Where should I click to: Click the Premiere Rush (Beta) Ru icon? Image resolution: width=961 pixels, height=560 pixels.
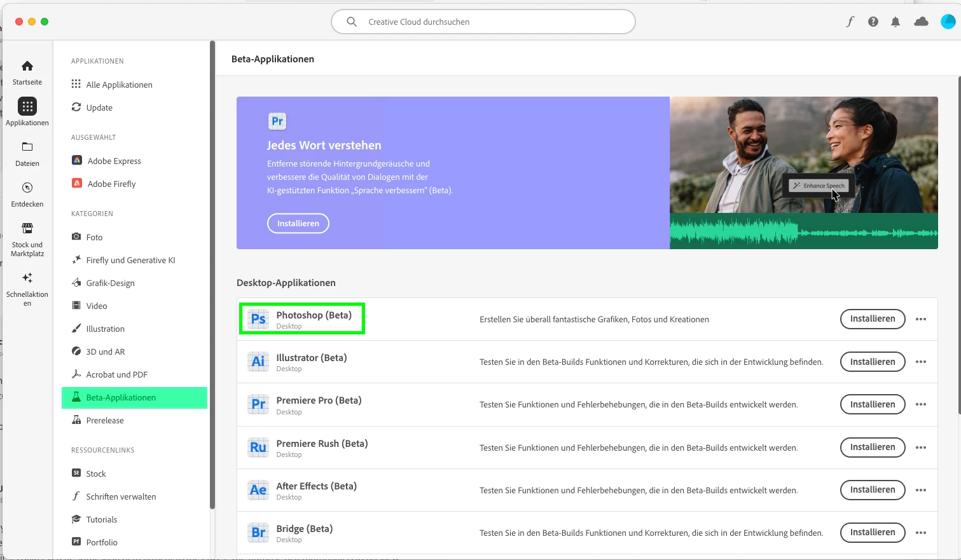click(258, 447)
